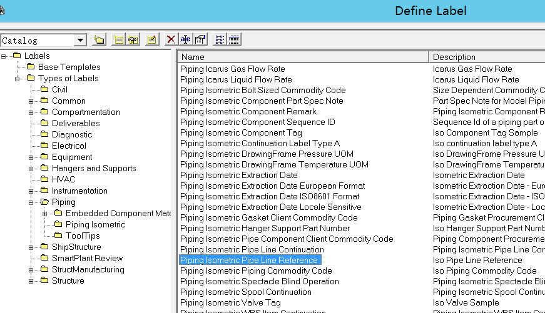Viewport: 545px width, 313px height.
Task: Click the Edit Label toolbar icon
Action: [x=151, y=39]
